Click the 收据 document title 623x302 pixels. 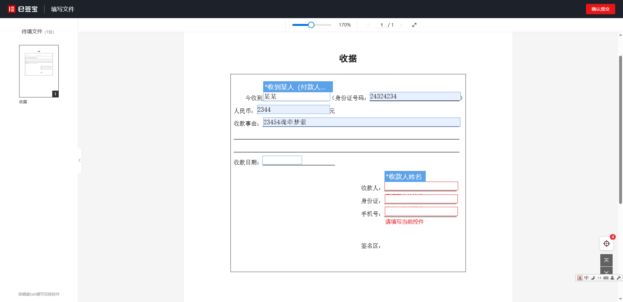coord(348,58)
